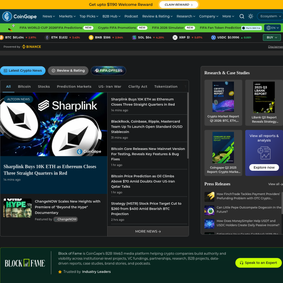Open FIFA 2026 Simulator link
The width and height of the screenshot is (283, 283).
click(x=168, y=28)
